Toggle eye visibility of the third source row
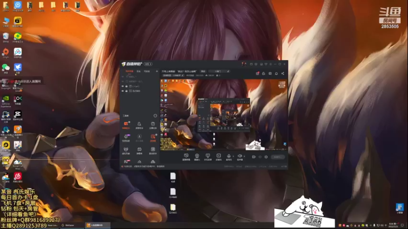Viewport: 408px width, 229px height. point(123,86)
